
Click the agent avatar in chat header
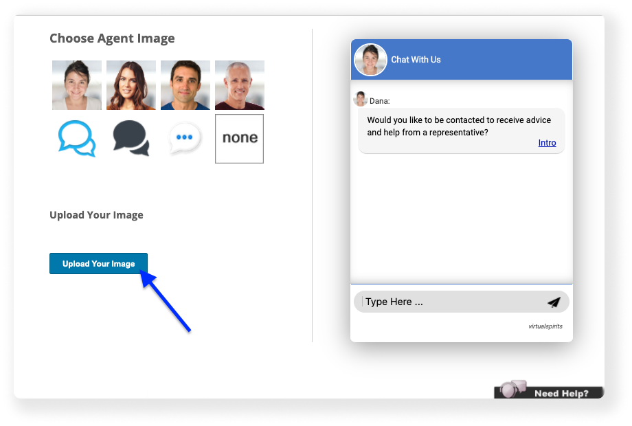point(370,60)
